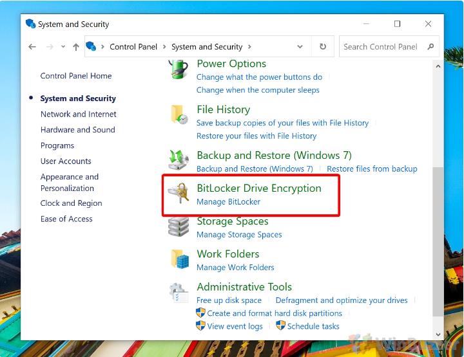Click Change when the computer sleeps
Viewport: 464px width, 357px height.
tap(258, 90)
